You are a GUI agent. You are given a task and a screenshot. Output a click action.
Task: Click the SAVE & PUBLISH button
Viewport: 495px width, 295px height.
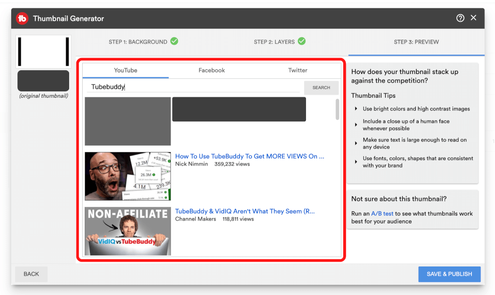(x=449, y=274)
